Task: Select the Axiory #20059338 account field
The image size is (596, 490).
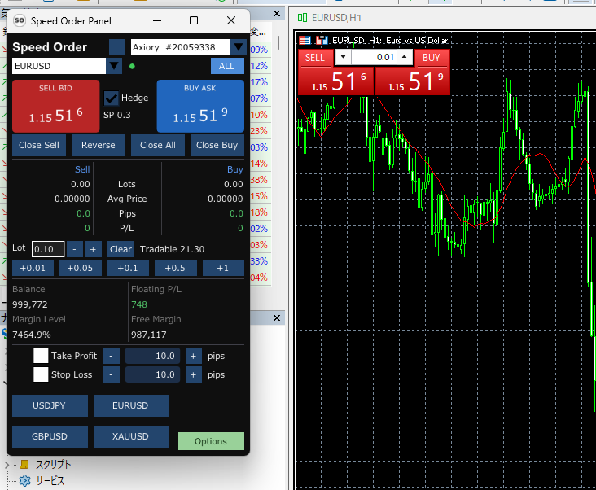Action: tap(181, 47)
